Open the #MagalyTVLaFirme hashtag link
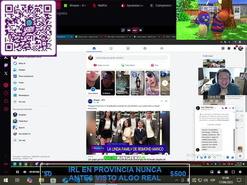 96,106
